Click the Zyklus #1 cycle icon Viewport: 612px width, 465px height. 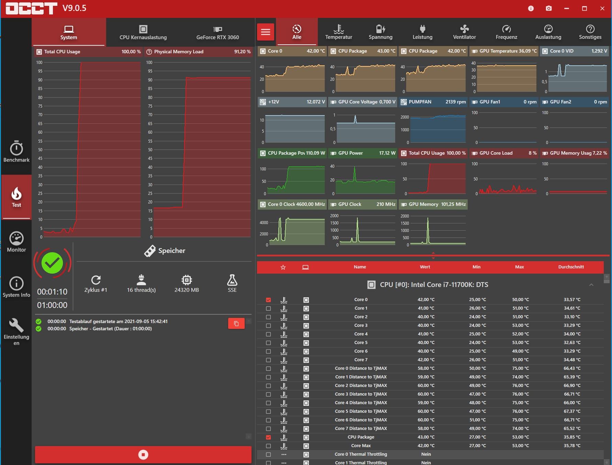tap(96, 280)
